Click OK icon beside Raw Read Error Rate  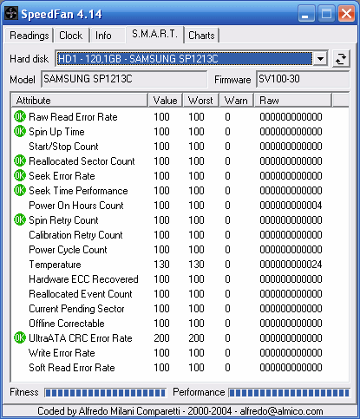coord(20,117)
